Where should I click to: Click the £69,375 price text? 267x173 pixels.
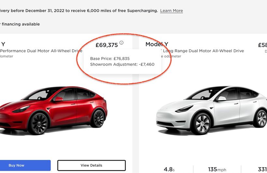[107, 45]
